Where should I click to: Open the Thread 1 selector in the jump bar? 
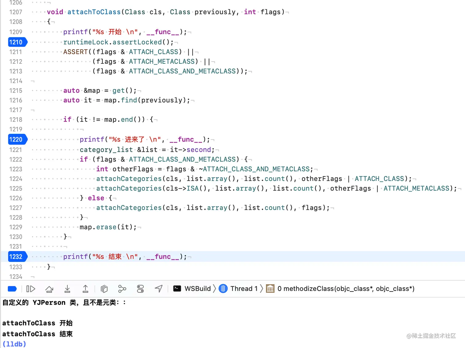pos(244,289)
